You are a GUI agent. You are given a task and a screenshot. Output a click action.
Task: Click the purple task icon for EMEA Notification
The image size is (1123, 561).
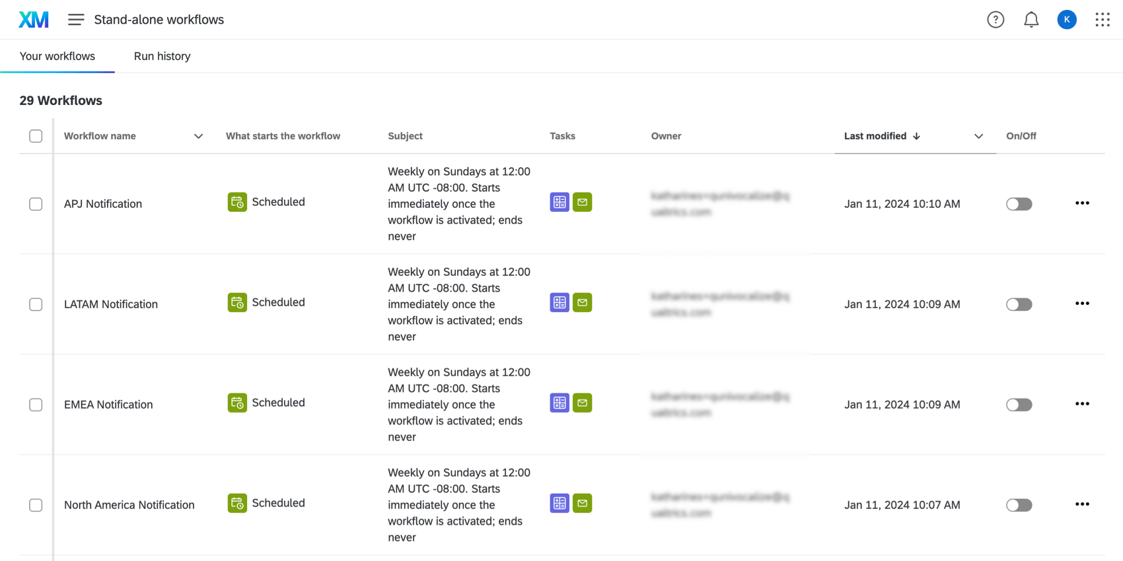[560, 403]
